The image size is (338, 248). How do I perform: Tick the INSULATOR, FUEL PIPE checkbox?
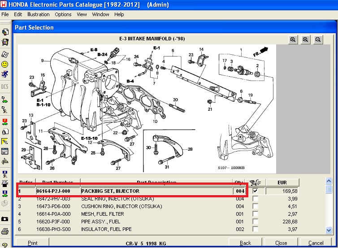pyautogui.click(x=255, y=229)
